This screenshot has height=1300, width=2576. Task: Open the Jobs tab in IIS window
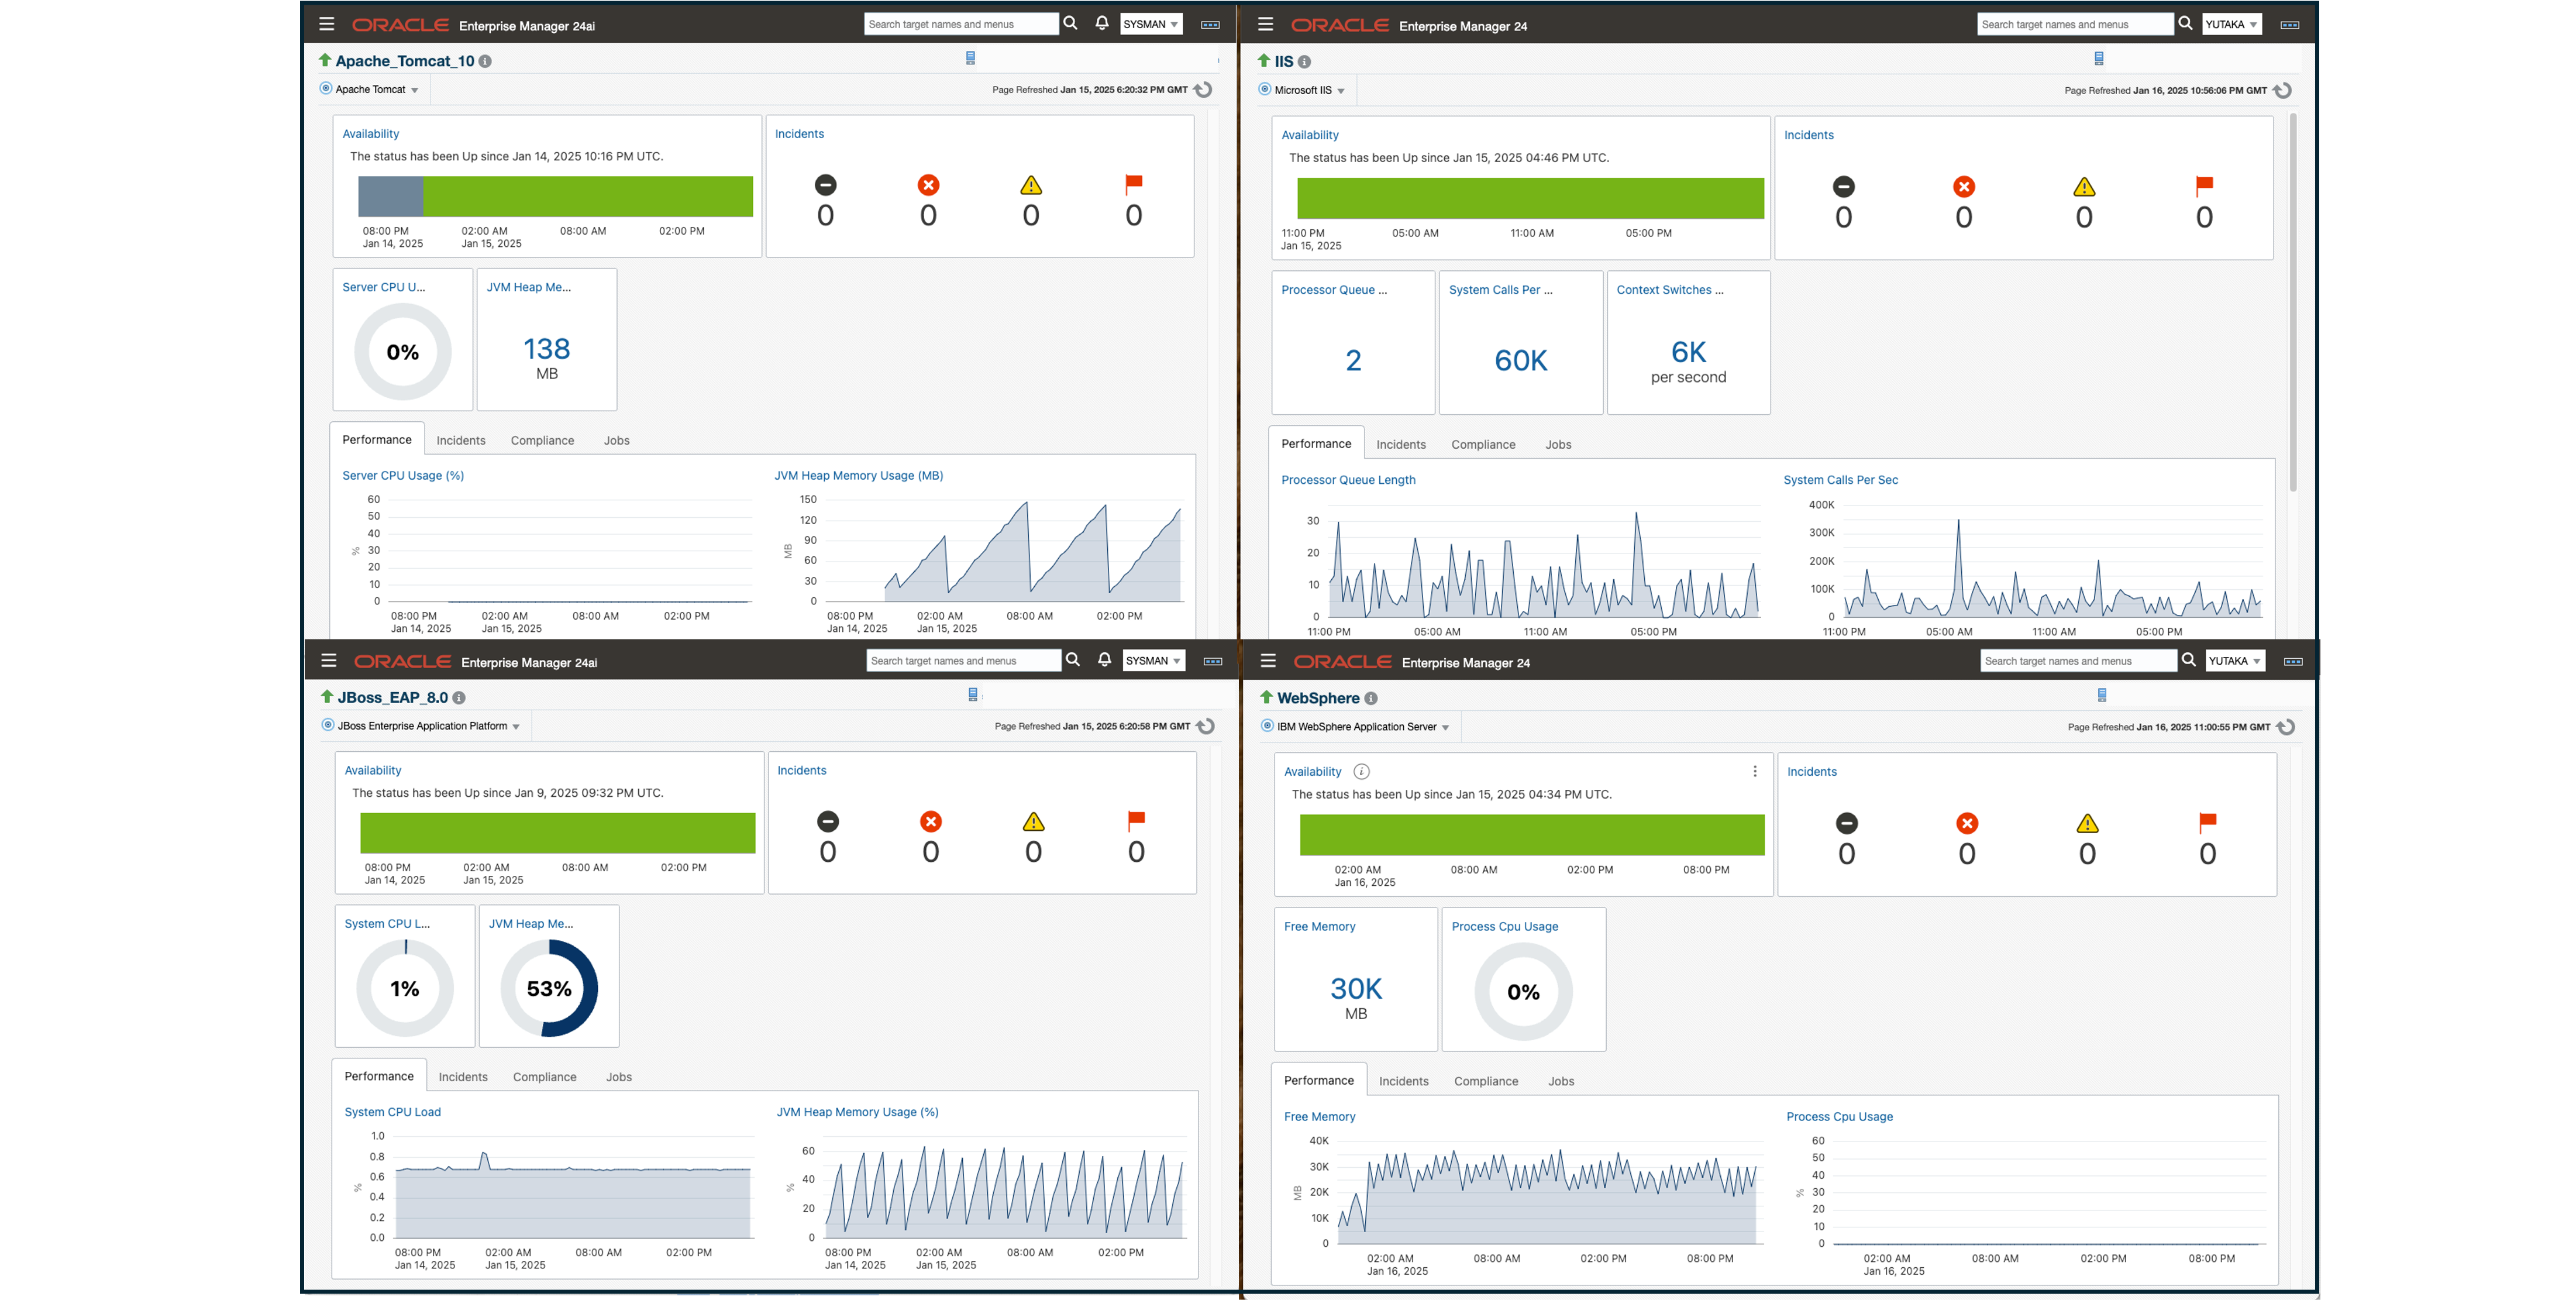[1557, 444]
